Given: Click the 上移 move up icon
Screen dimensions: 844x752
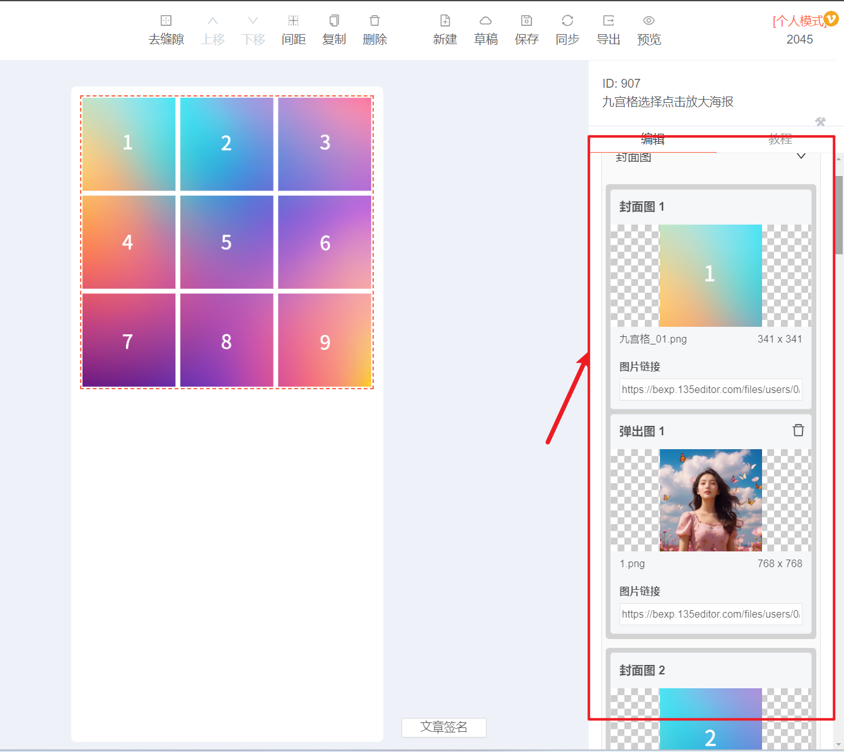Looking at the screenshot, I should [x=213, y=20].
